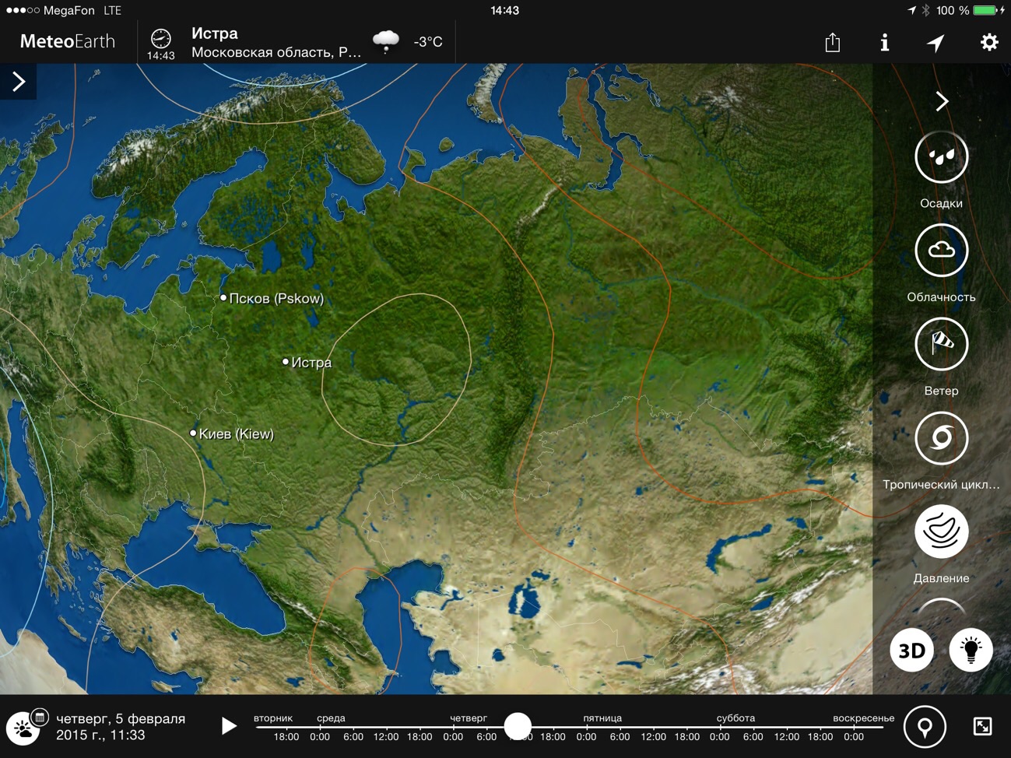Screen dimensions: 1011x758
Task: Select the Псков (Pskow) city label
Action: click(x=275, y=299)
